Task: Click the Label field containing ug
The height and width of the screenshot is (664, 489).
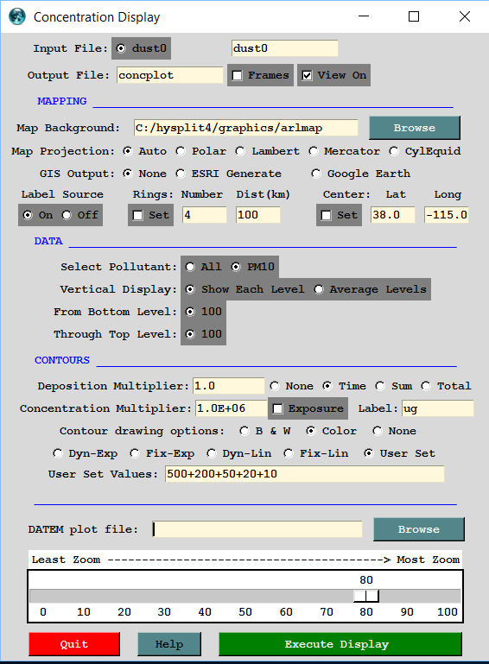Action: [438, 408]
